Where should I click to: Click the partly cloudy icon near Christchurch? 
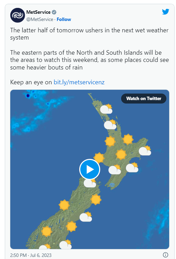click(x=86, y=217)
